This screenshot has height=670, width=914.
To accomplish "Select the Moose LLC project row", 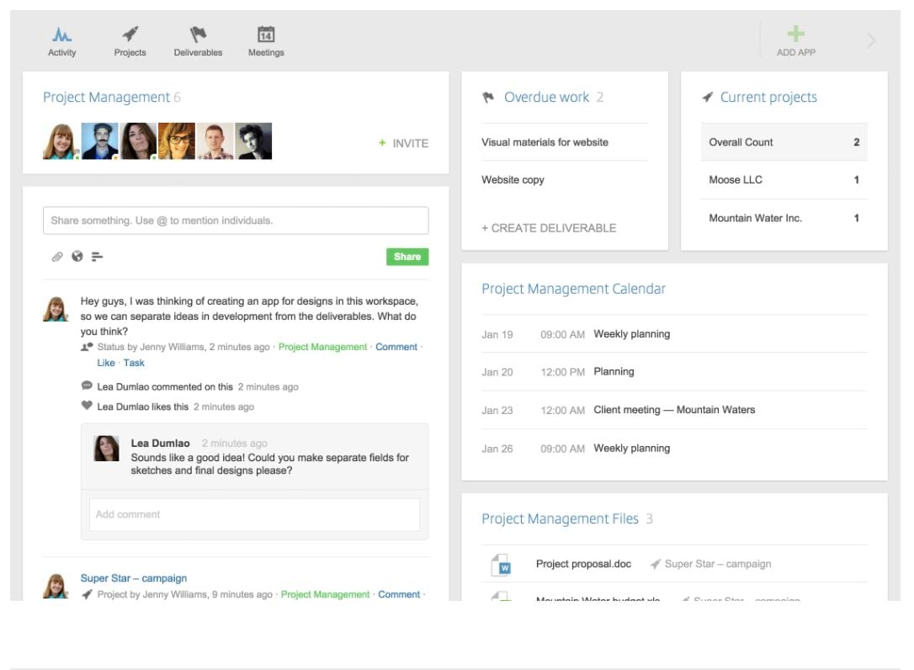I will point(784,180).
